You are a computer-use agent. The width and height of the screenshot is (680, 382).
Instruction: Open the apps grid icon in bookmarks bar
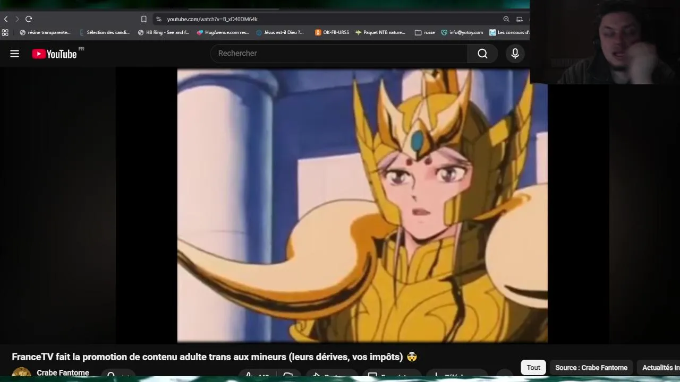5,32
